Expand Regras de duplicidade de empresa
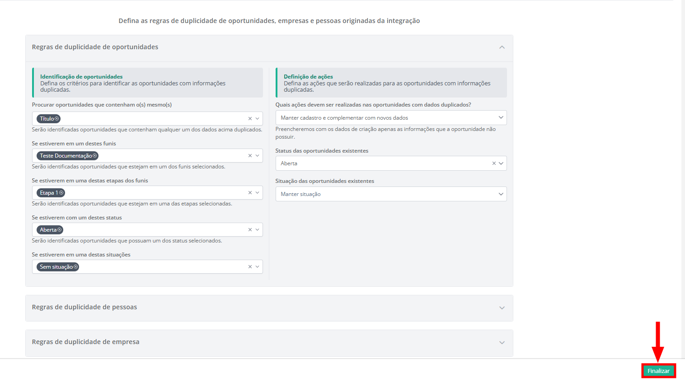 click(502, 342)
